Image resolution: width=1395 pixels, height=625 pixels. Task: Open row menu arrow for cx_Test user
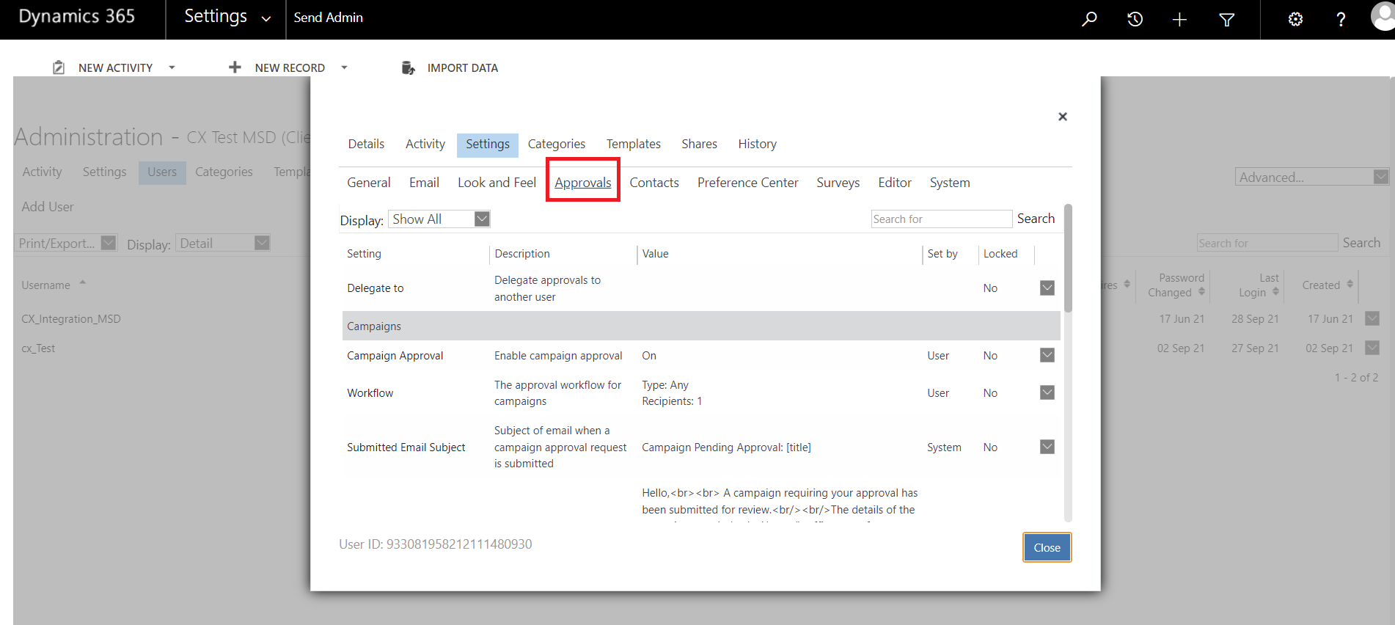click(x=1372, y=348)
